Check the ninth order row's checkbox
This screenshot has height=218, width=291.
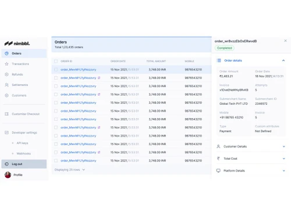(x=56, y=136)
